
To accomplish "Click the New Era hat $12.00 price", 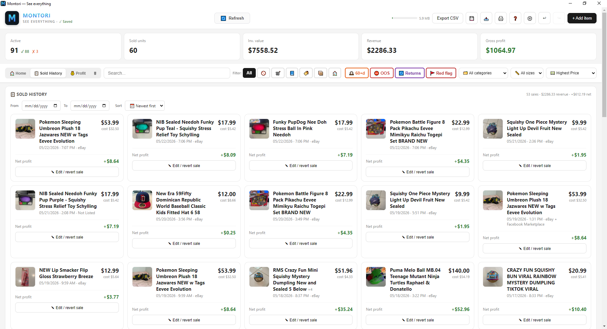I will coord(227,194).
